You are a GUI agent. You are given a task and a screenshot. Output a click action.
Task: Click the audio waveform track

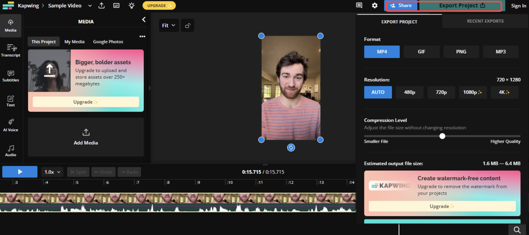click(x=178, y=208)
